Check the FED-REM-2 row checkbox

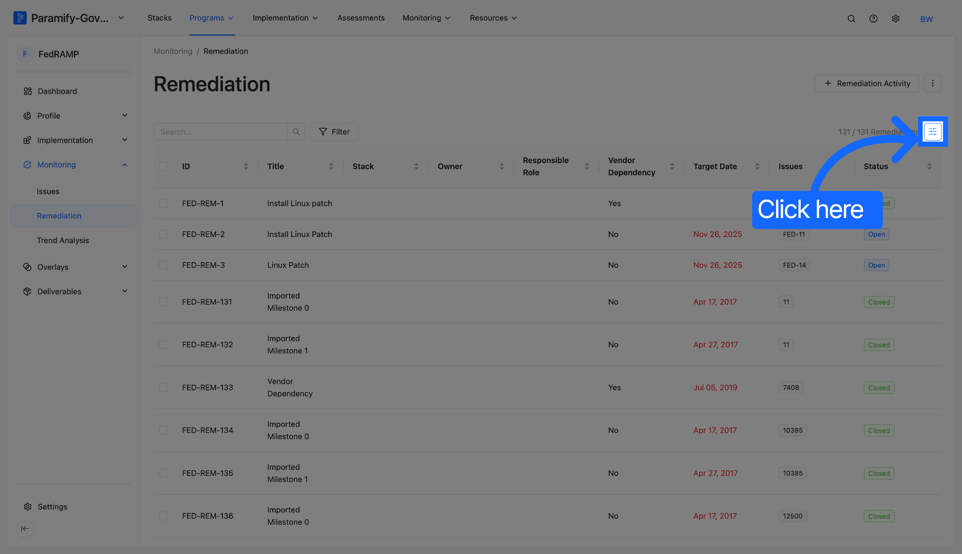pos(163,234)
